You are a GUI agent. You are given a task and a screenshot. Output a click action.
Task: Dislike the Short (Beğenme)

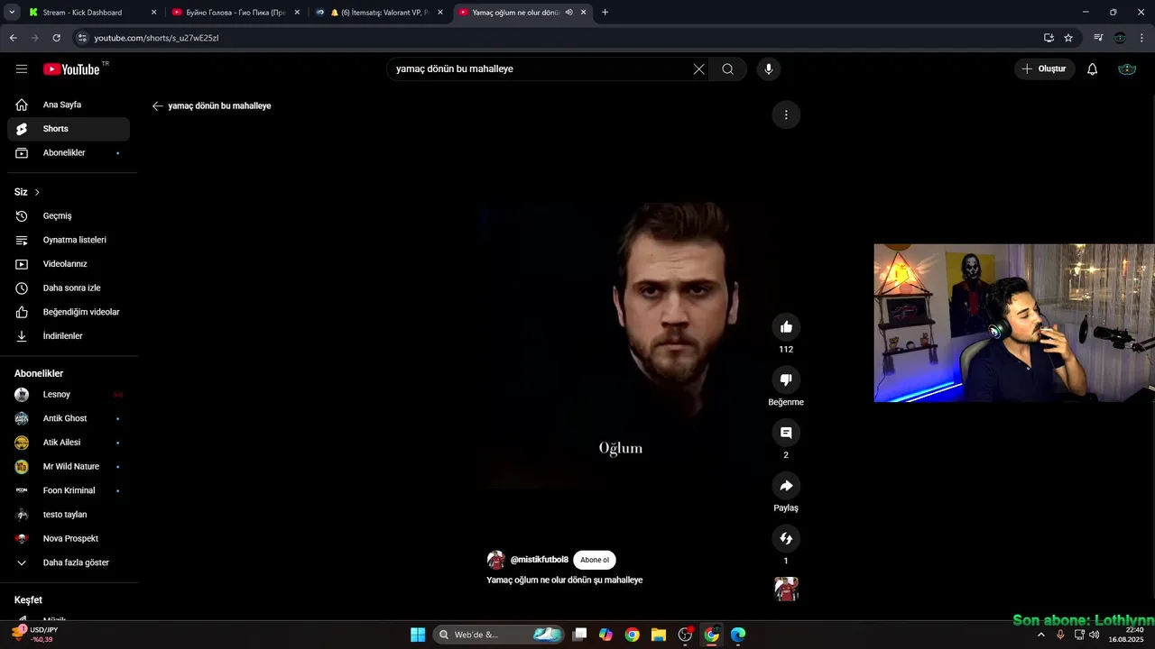[x=786, y=379]
